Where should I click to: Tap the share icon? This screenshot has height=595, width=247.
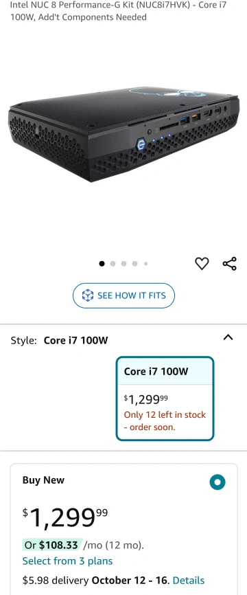pos(230,263)
